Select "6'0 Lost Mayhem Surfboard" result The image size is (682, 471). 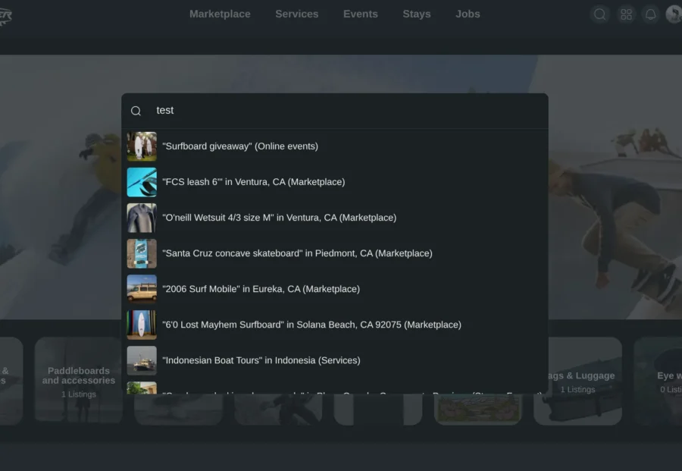(335, 325)
